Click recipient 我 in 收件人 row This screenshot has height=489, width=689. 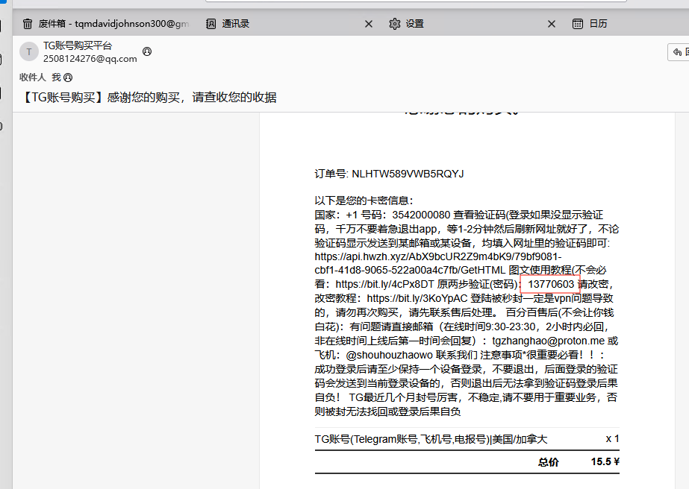(56, 78)
